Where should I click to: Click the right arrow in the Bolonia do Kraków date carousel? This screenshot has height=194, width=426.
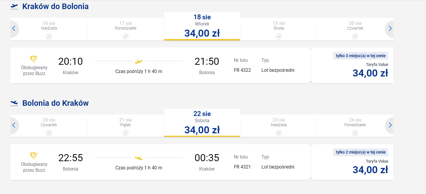[x=390, y=125]
